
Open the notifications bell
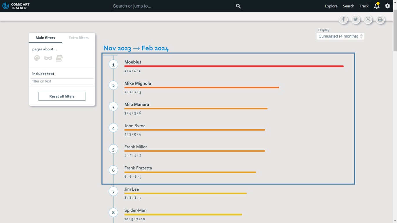coord(376,6)
